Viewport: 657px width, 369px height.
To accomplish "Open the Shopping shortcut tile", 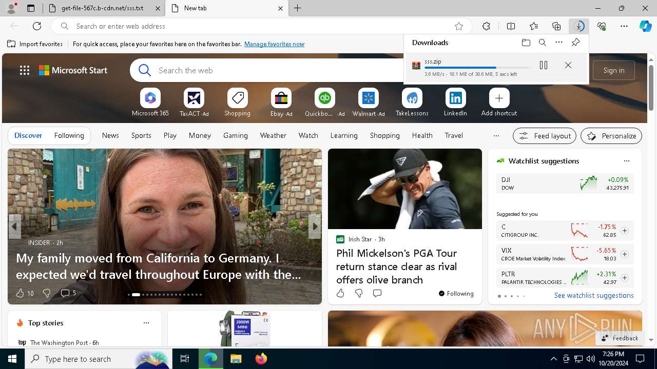I will 237,102.
